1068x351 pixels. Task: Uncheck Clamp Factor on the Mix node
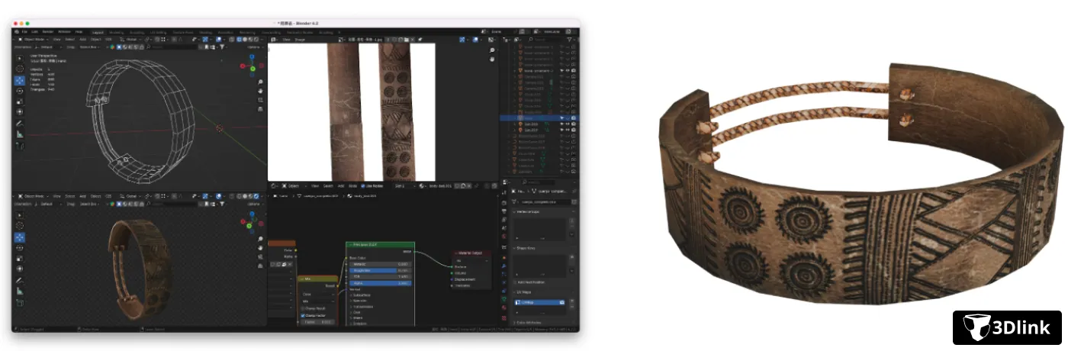(x=303, y=315)
